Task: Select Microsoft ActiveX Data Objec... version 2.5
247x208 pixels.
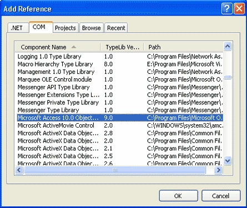Action: click(x=120, y=156)
